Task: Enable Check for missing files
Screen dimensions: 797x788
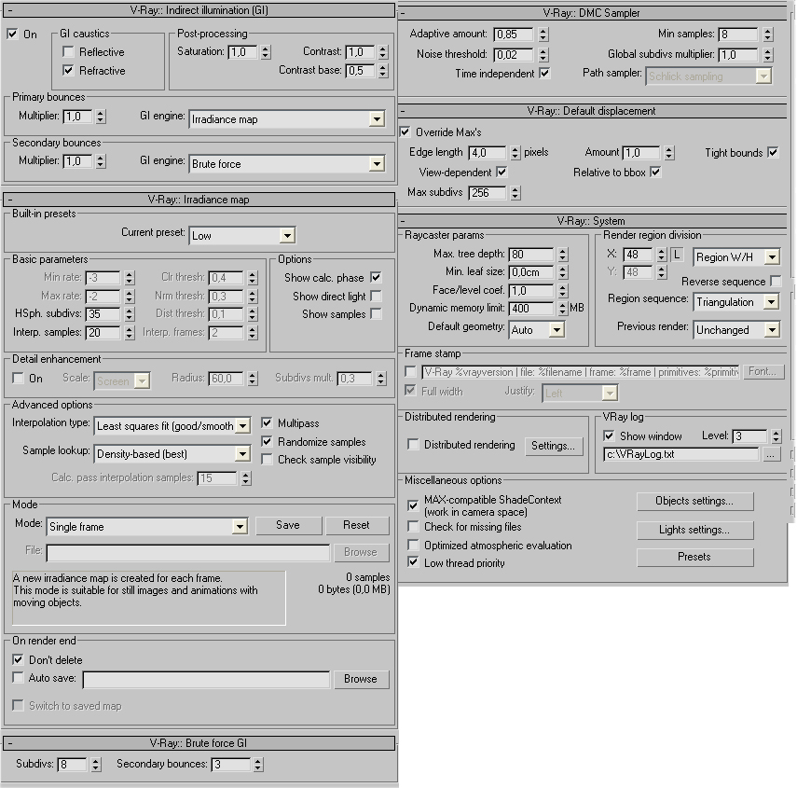Action: pyautogui.click(x=413, y=527)
